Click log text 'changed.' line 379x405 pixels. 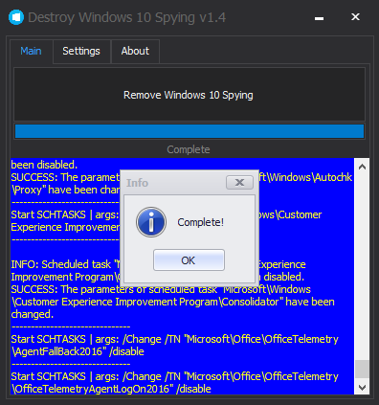[33, 314]
